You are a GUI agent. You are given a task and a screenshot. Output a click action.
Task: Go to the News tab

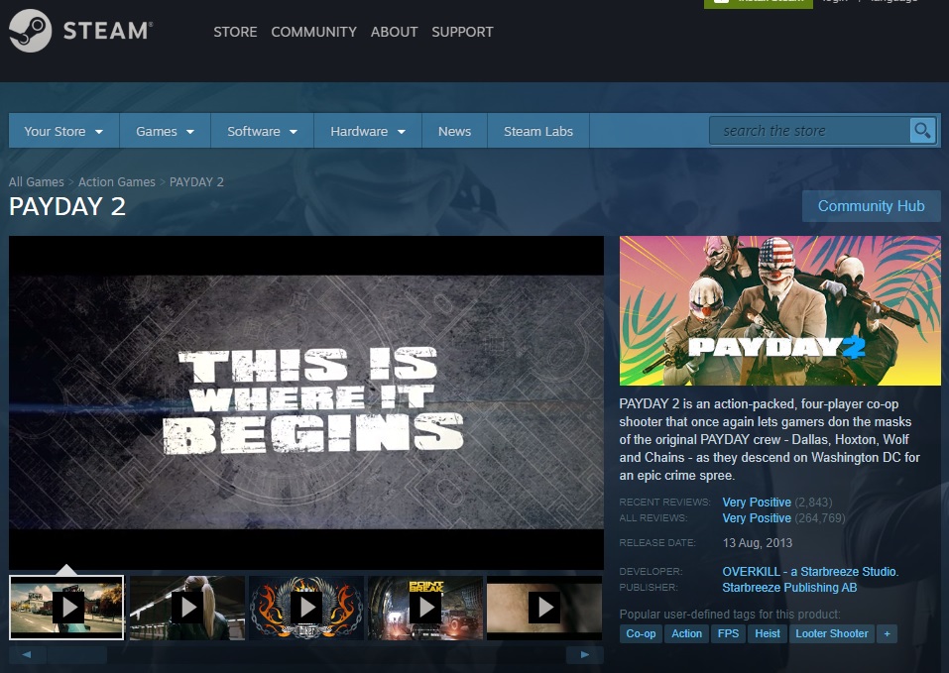click(x=454, y=131)
